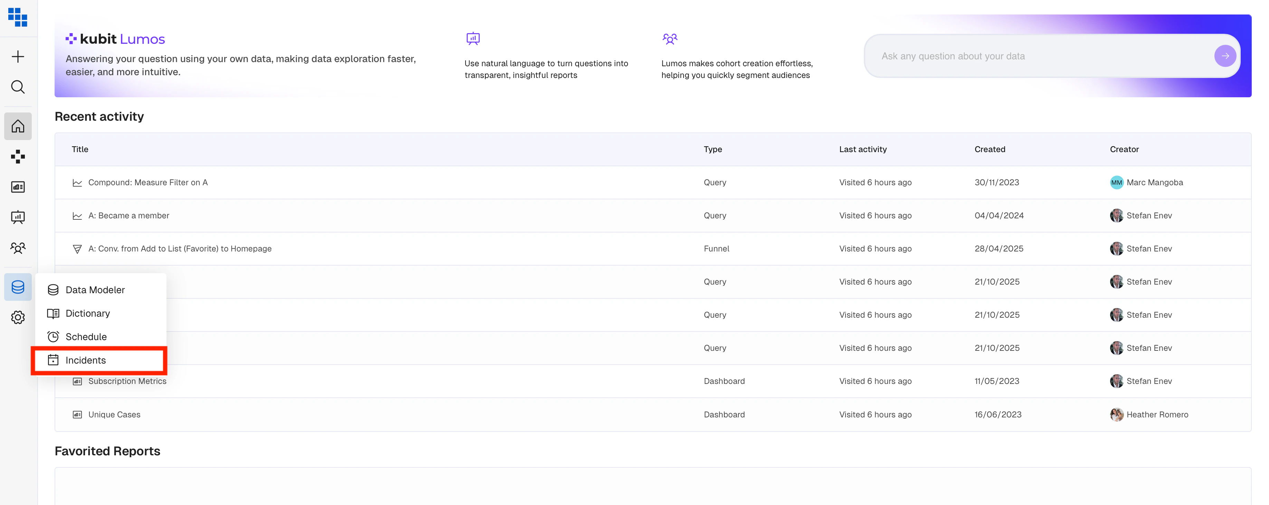Select Incidents menu entry

point(86,360)
